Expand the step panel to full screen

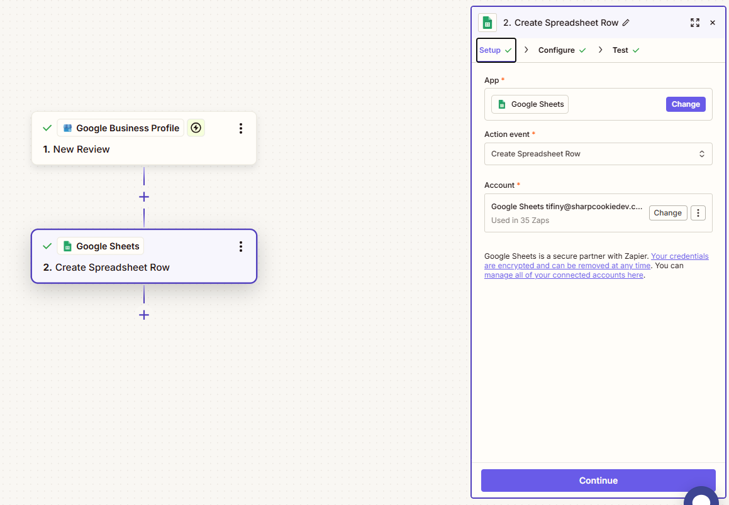click(694, 23)
